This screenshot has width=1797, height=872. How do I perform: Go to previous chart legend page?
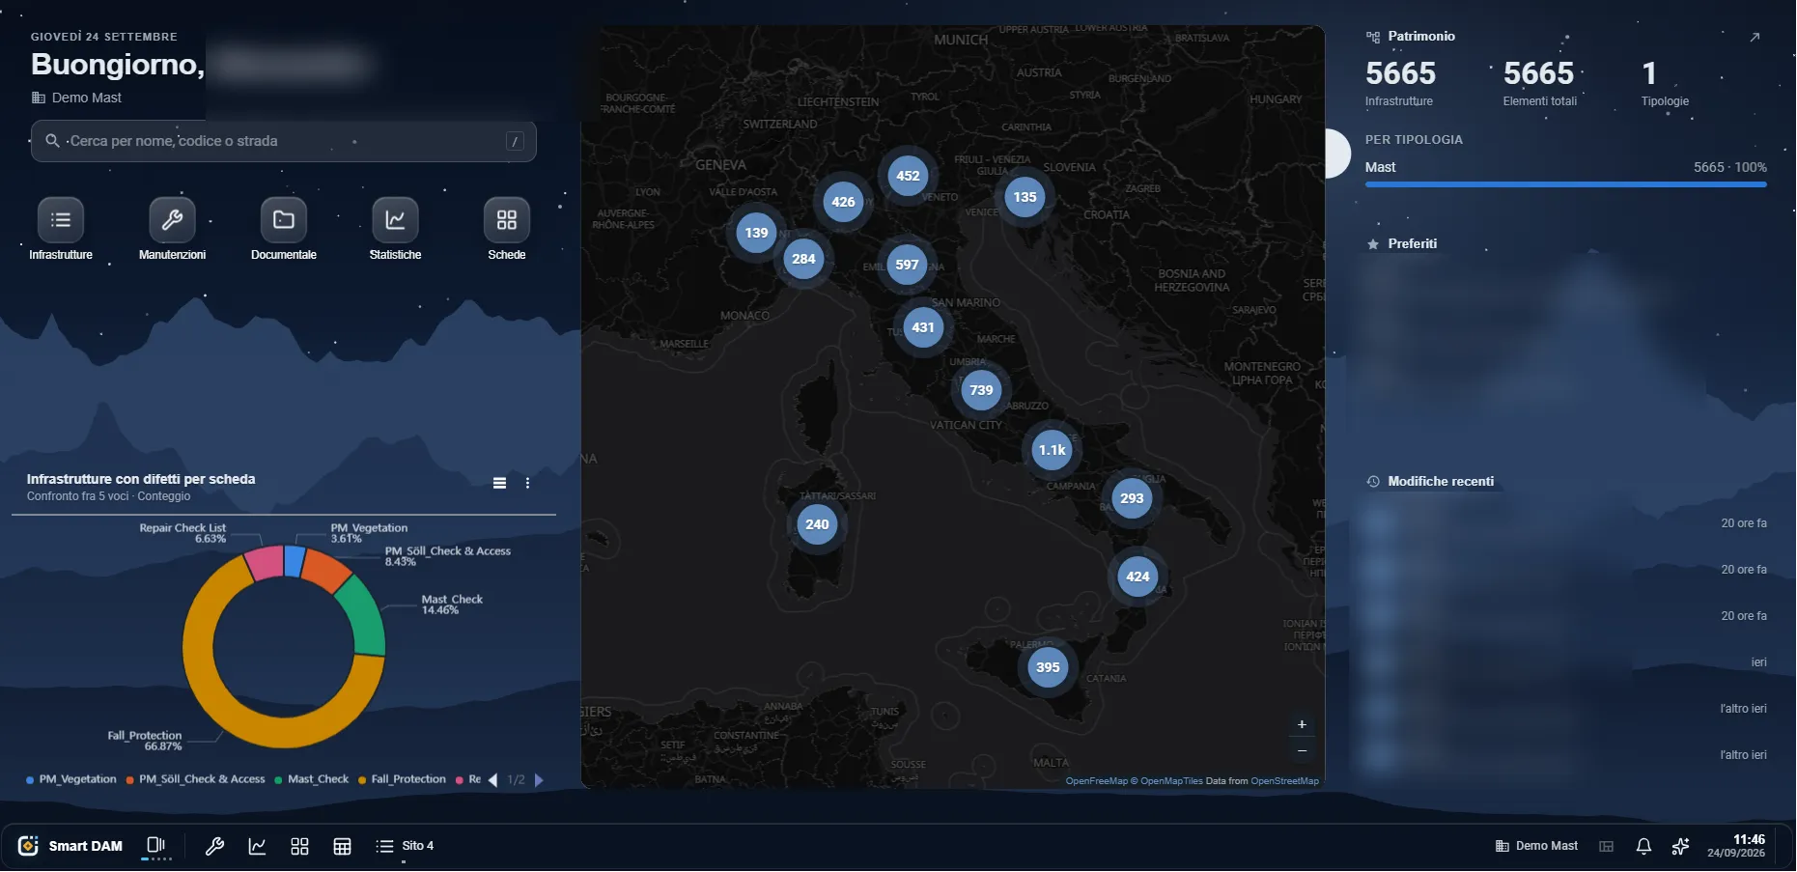coord(493,779)
